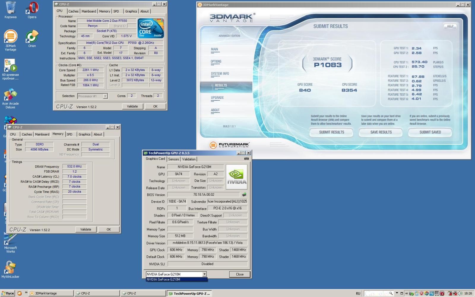The width and height of the screenshot is (475, 297).
Task: Switch to TechPowerUp GPU-Z taskbar button
Action: click(189, 293)
